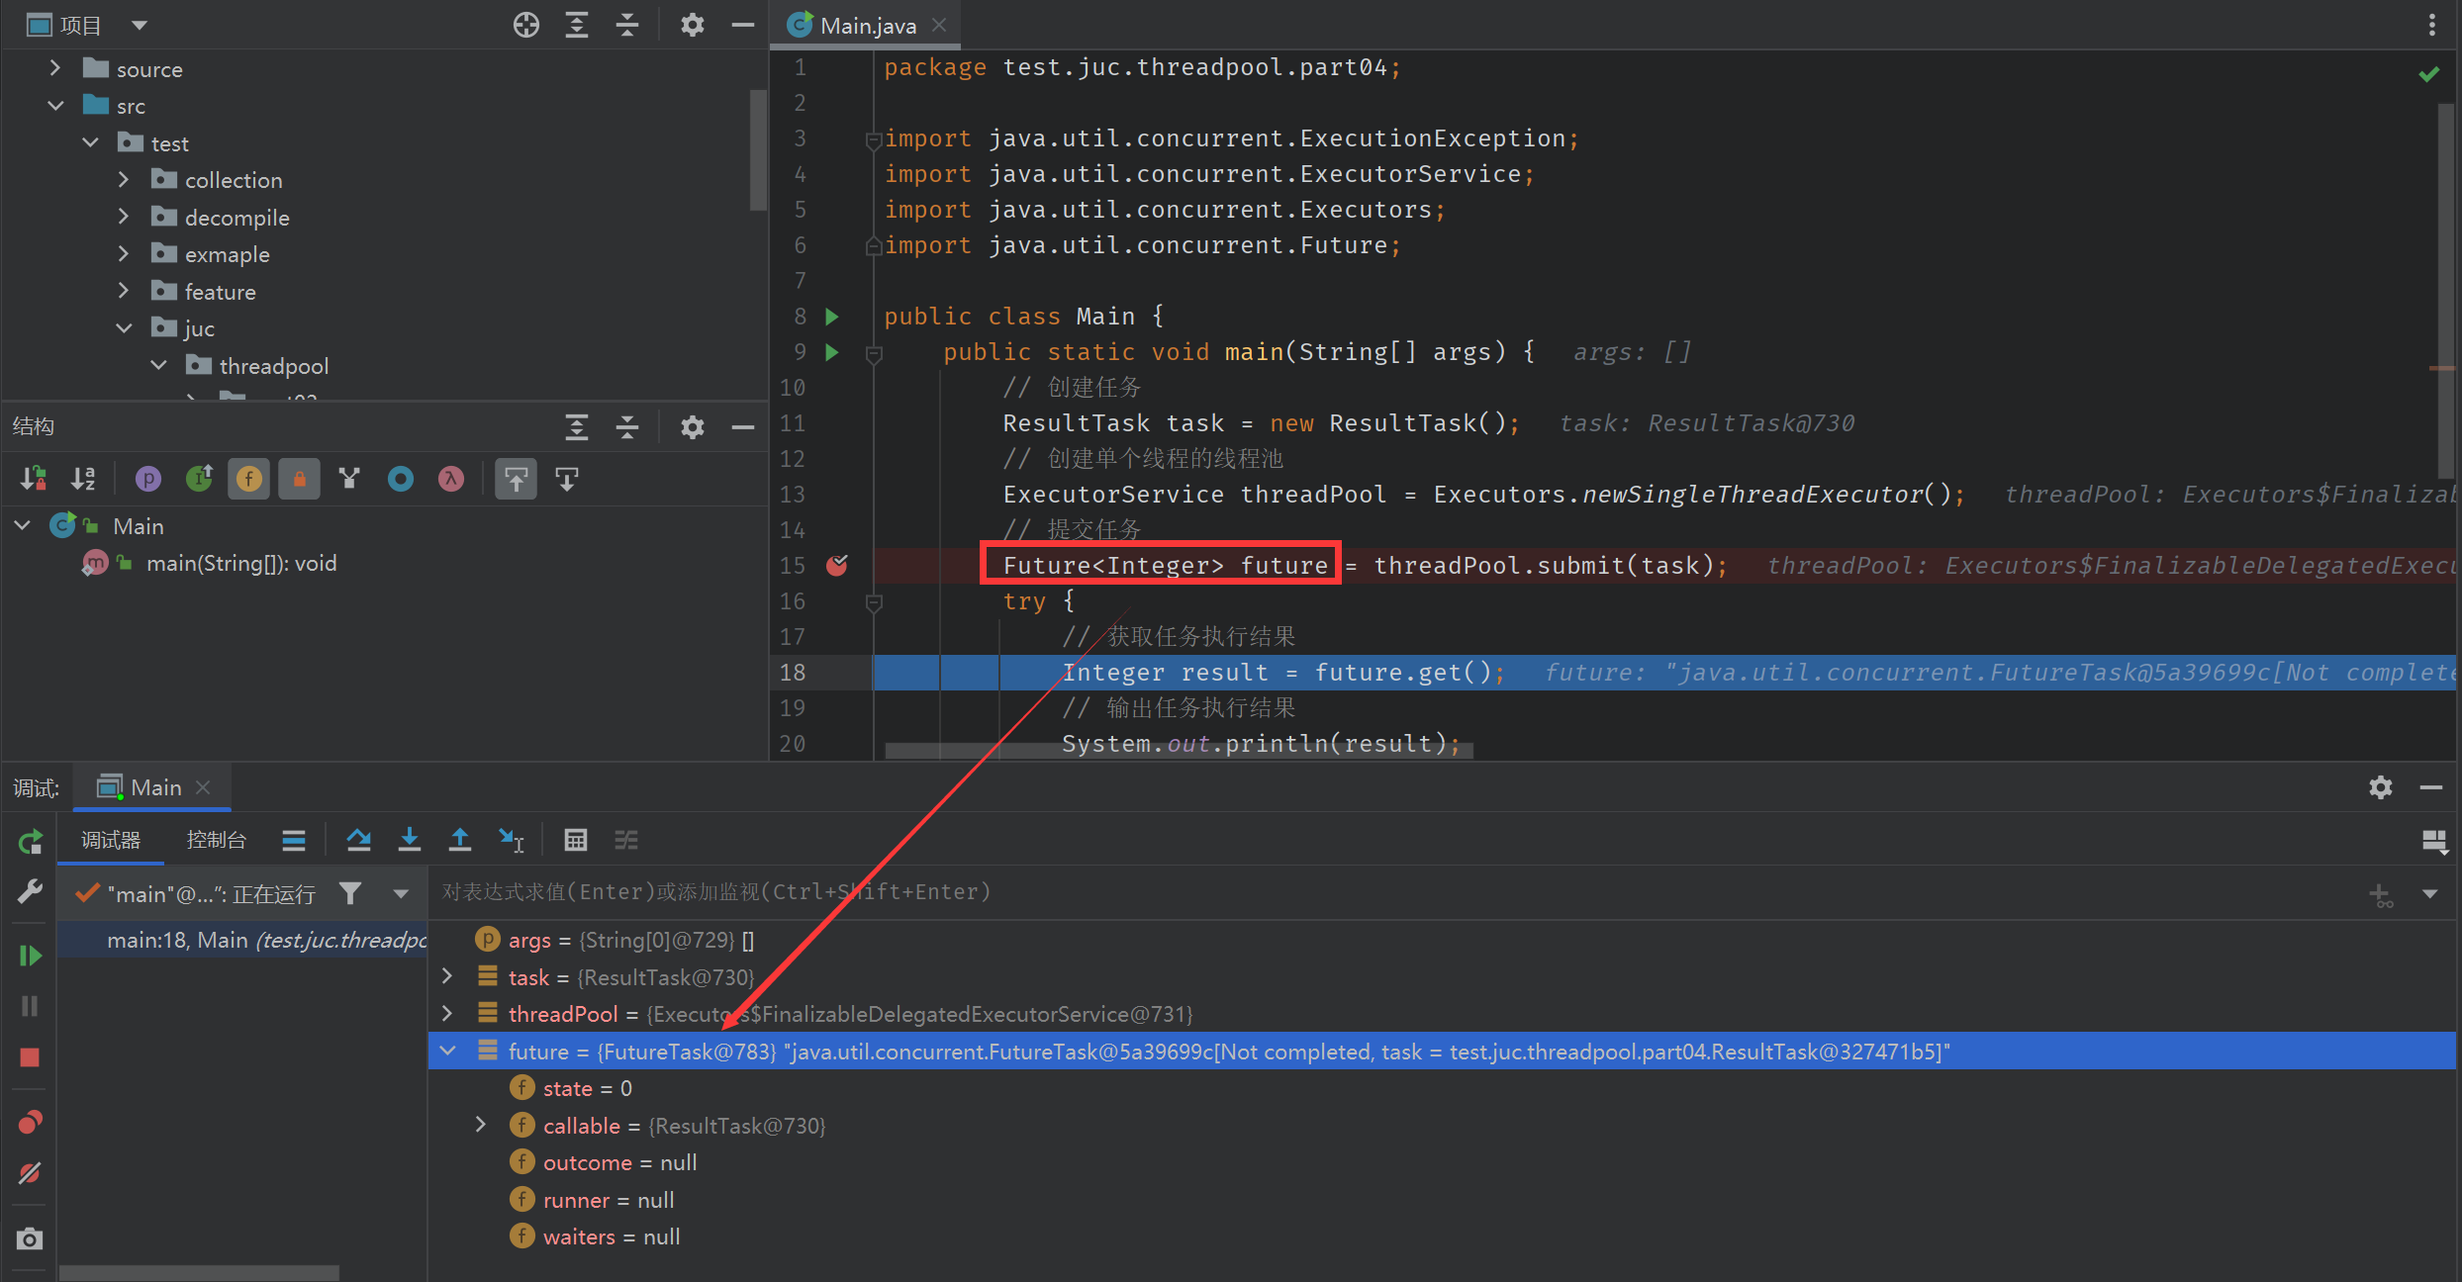Select main(String[]) in Structure tree
This screenshot has width=2462, height=1282.
click(240, 563)
